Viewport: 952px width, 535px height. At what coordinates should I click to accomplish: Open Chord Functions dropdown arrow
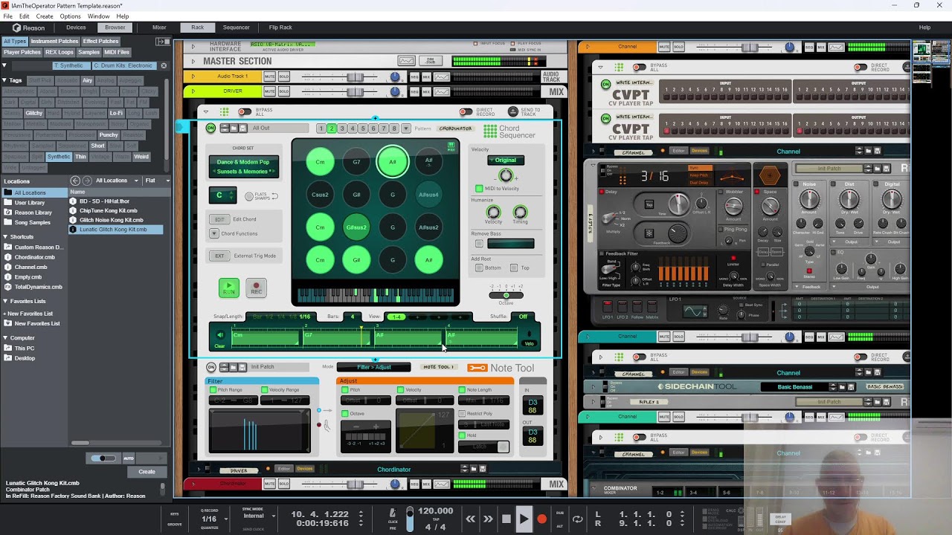[x=214, y=233]
